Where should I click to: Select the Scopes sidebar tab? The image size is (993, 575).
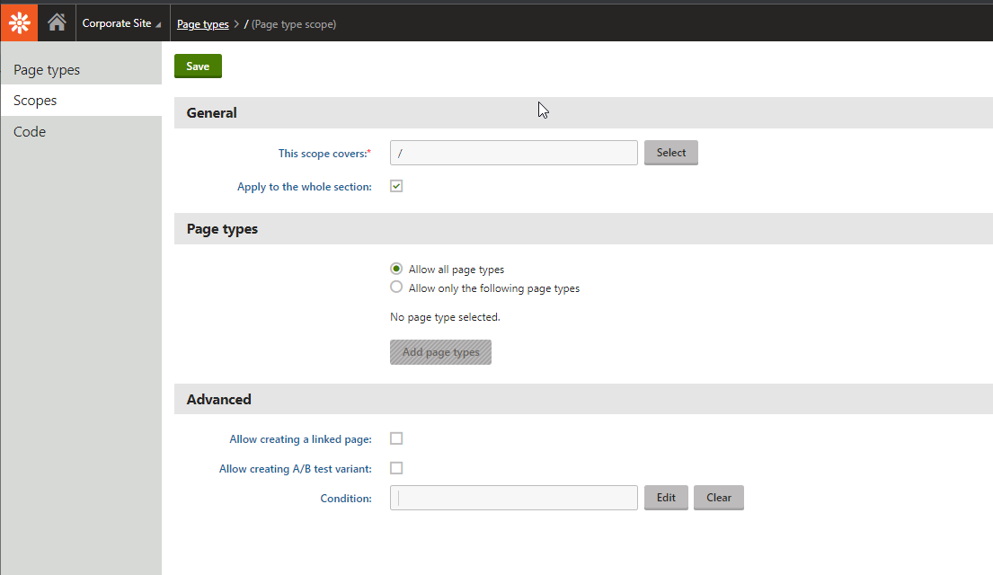(x=35, y=101)
